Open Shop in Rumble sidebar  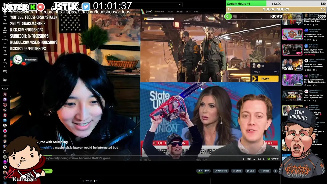click(x=5, y=45)
